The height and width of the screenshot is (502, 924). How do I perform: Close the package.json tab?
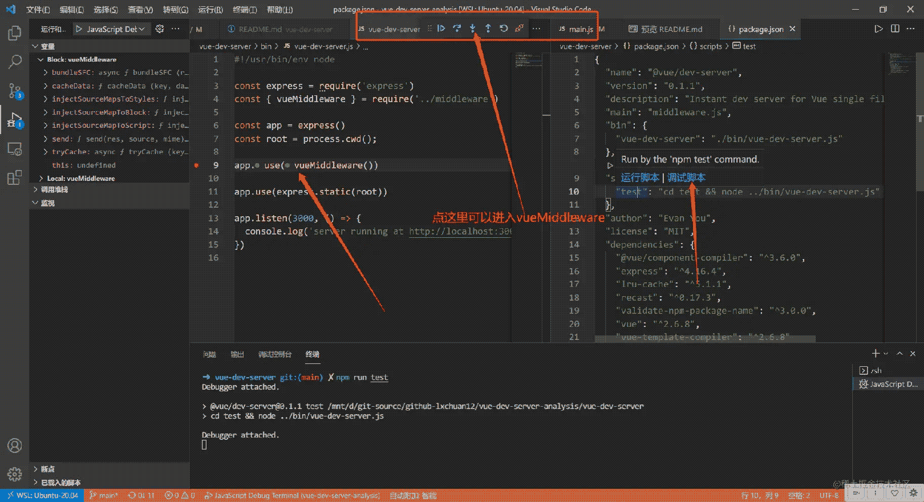792,29
